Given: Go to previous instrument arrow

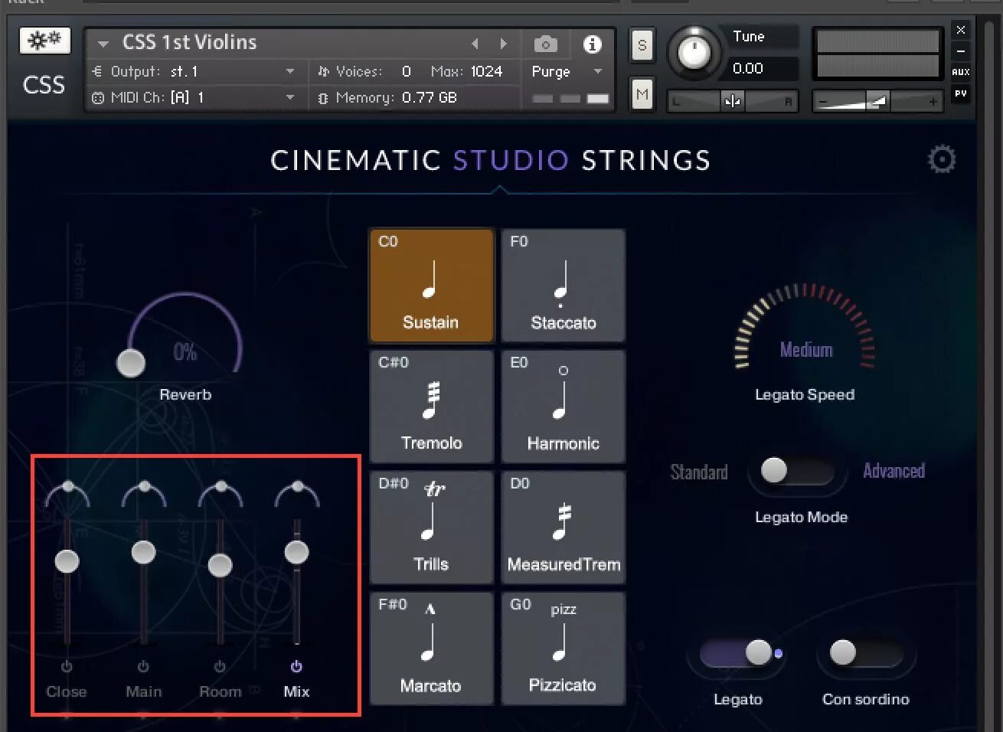Looking at the screenshot, I should click(x=475, y=44).
